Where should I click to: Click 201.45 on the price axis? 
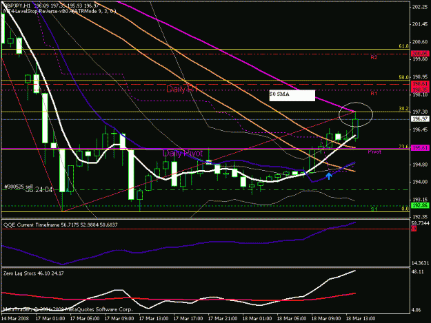point(420,24)
